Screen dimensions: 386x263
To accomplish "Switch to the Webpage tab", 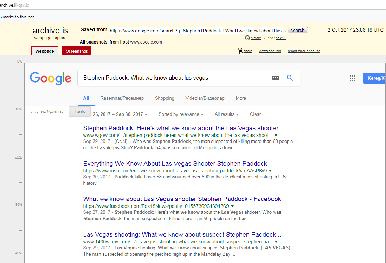I will click(x=45, y=51).
